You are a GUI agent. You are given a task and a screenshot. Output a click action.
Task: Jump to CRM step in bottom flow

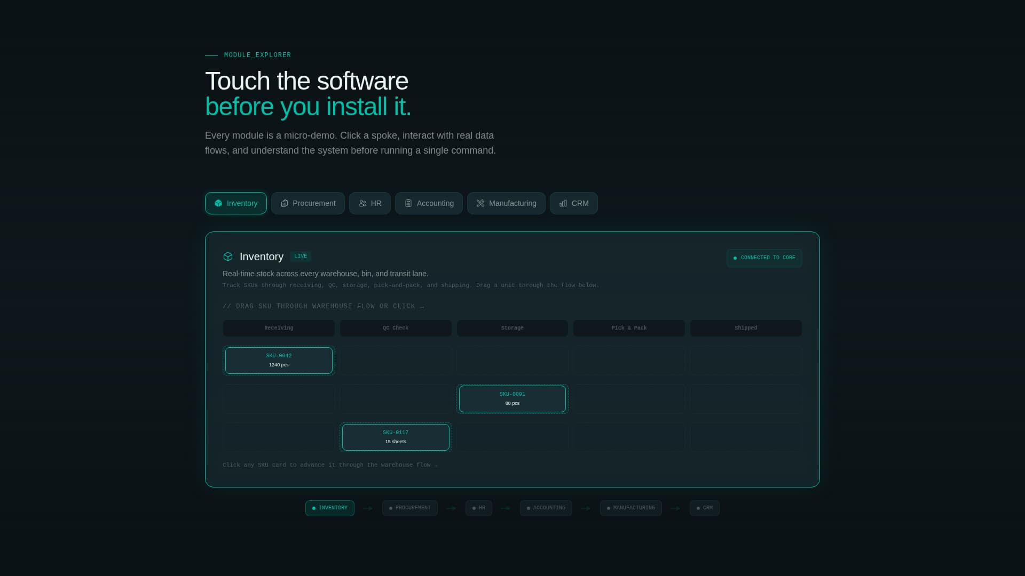tap(705, 508)
